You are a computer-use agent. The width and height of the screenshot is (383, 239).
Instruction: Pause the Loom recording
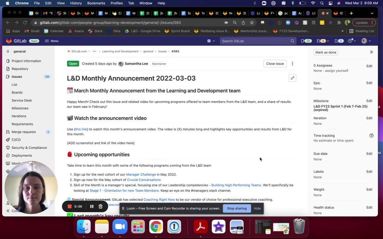point(92,206)
